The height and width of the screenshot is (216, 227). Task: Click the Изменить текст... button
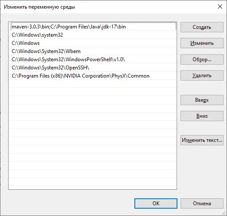[202, 140]
